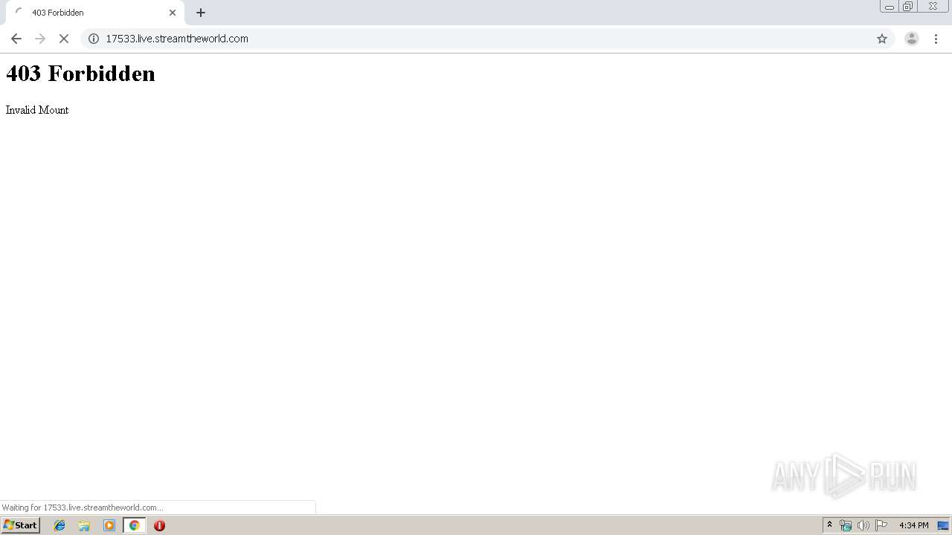Stop loading the page
952x535 pixels.
pos(64,39)
